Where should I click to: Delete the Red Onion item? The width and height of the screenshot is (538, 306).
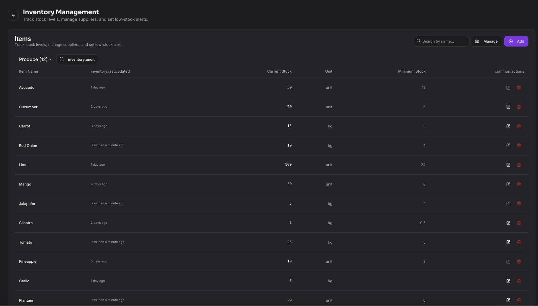coord(519,145)
